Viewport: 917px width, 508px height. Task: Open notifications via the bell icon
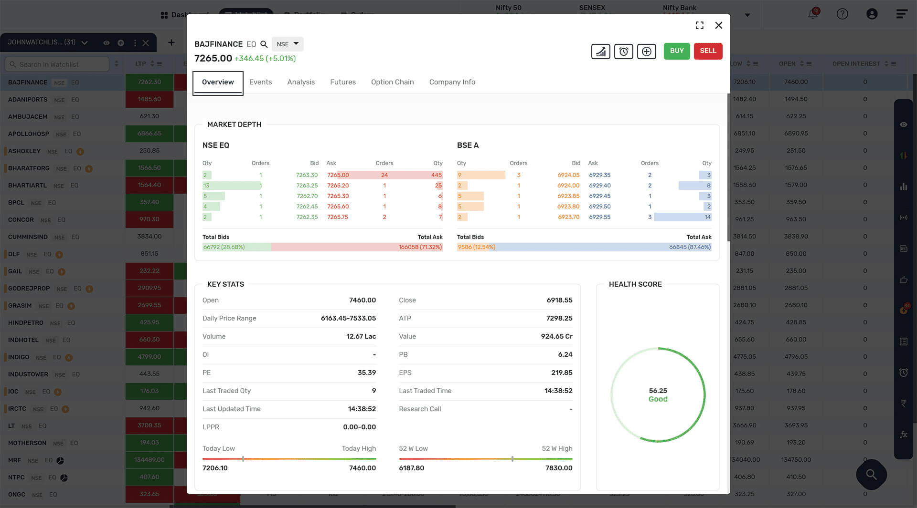pyautogui.click(x=813, y=13)
